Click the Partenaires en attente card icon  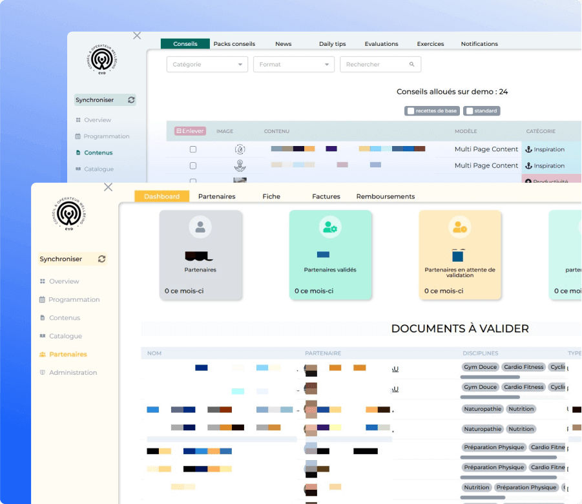point(460,227)
